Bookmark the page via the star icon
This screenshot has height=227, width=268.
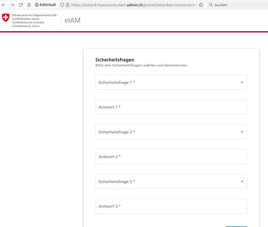point(200,5)
